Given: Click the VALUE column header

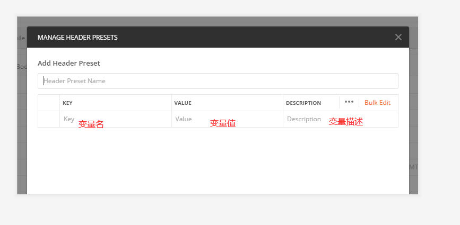Looking at the screenshot, I should coord(183,103).
